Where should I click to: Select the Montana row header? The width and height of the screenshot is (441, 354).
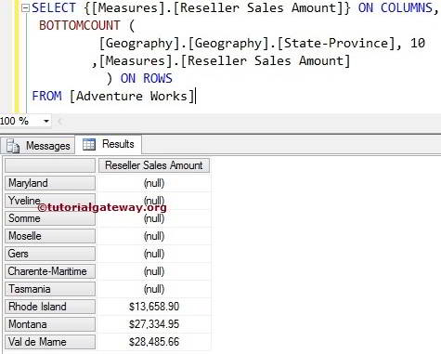click(x=50, y=324)
